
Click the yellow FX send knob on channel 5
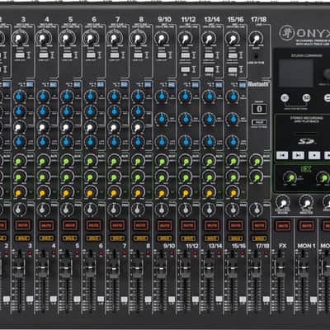[66, 193]
